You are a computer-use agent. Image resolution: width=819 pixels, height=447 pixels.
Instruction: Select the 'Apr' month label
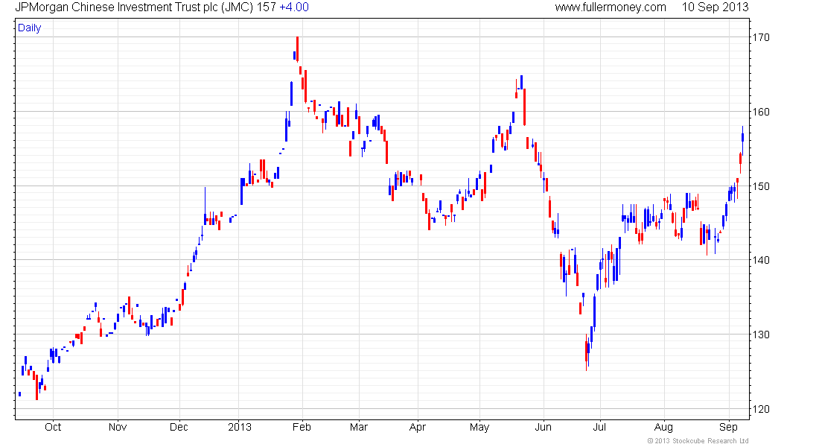418,427
